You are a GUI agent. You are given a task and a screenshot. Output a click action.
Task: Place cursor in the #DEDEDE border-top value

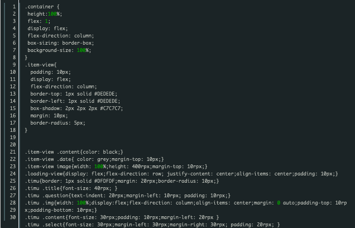click(x=105, y=94)
